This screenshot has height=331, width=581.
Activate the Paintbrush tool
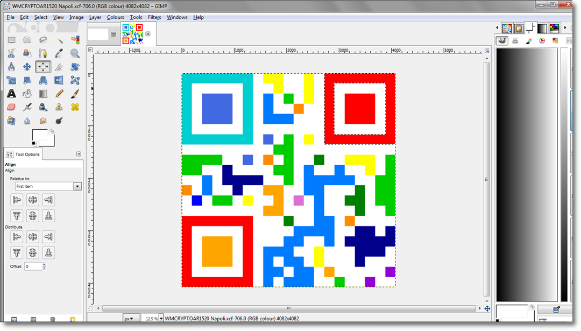(75, 94)
